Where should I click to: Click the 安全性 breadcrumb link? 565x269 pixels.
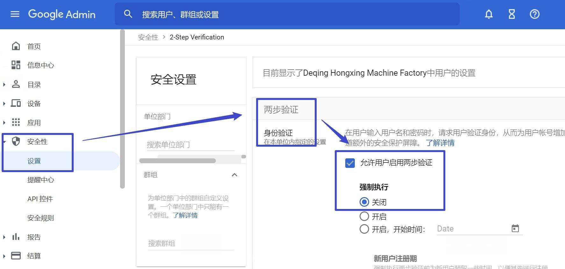click(148, 37)
